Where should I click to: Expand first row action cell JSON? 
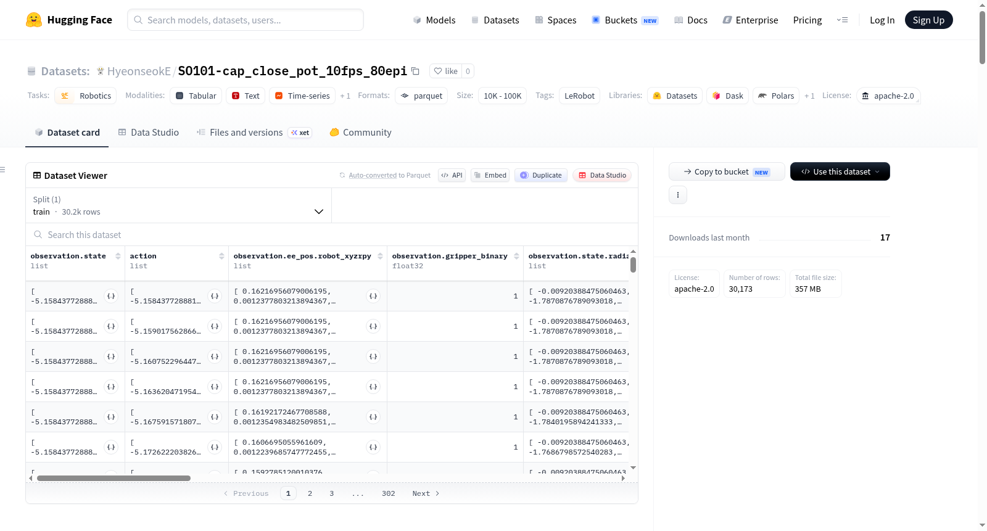215,296
